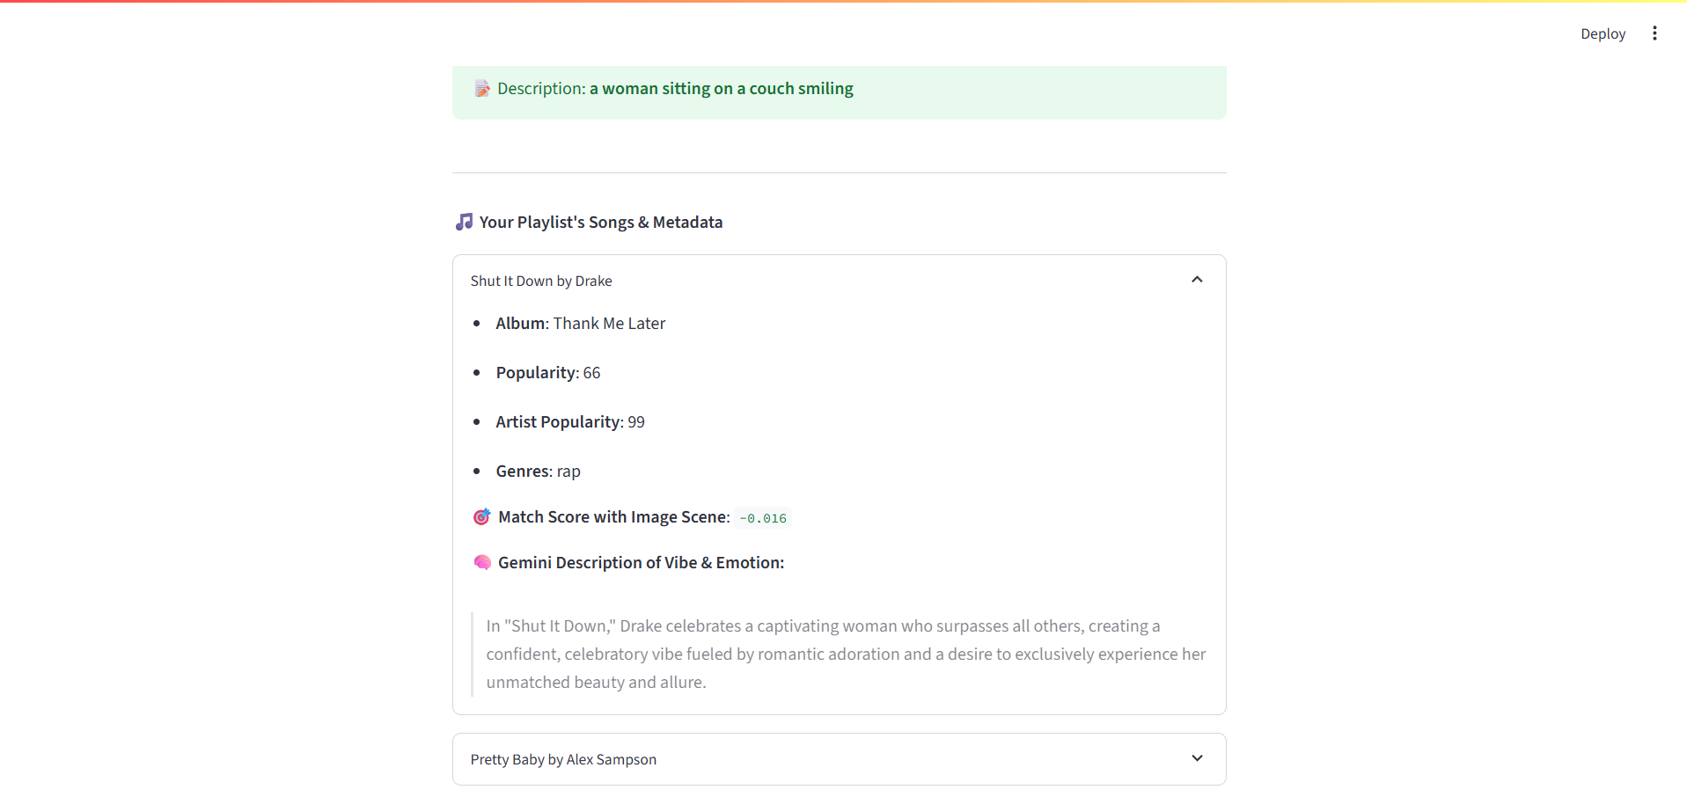Click the Artist Popularity: 99 entry

click(x=569, y=422)
